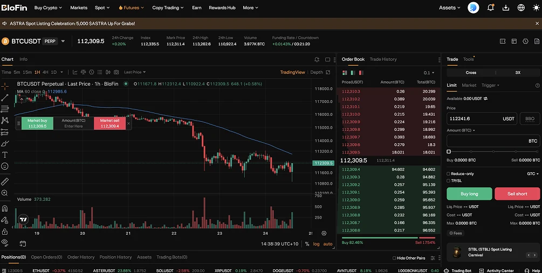Toggle the green indicator dot beside chart title
The height and width of the screenshot is (273, 542).
coord(126,83)
